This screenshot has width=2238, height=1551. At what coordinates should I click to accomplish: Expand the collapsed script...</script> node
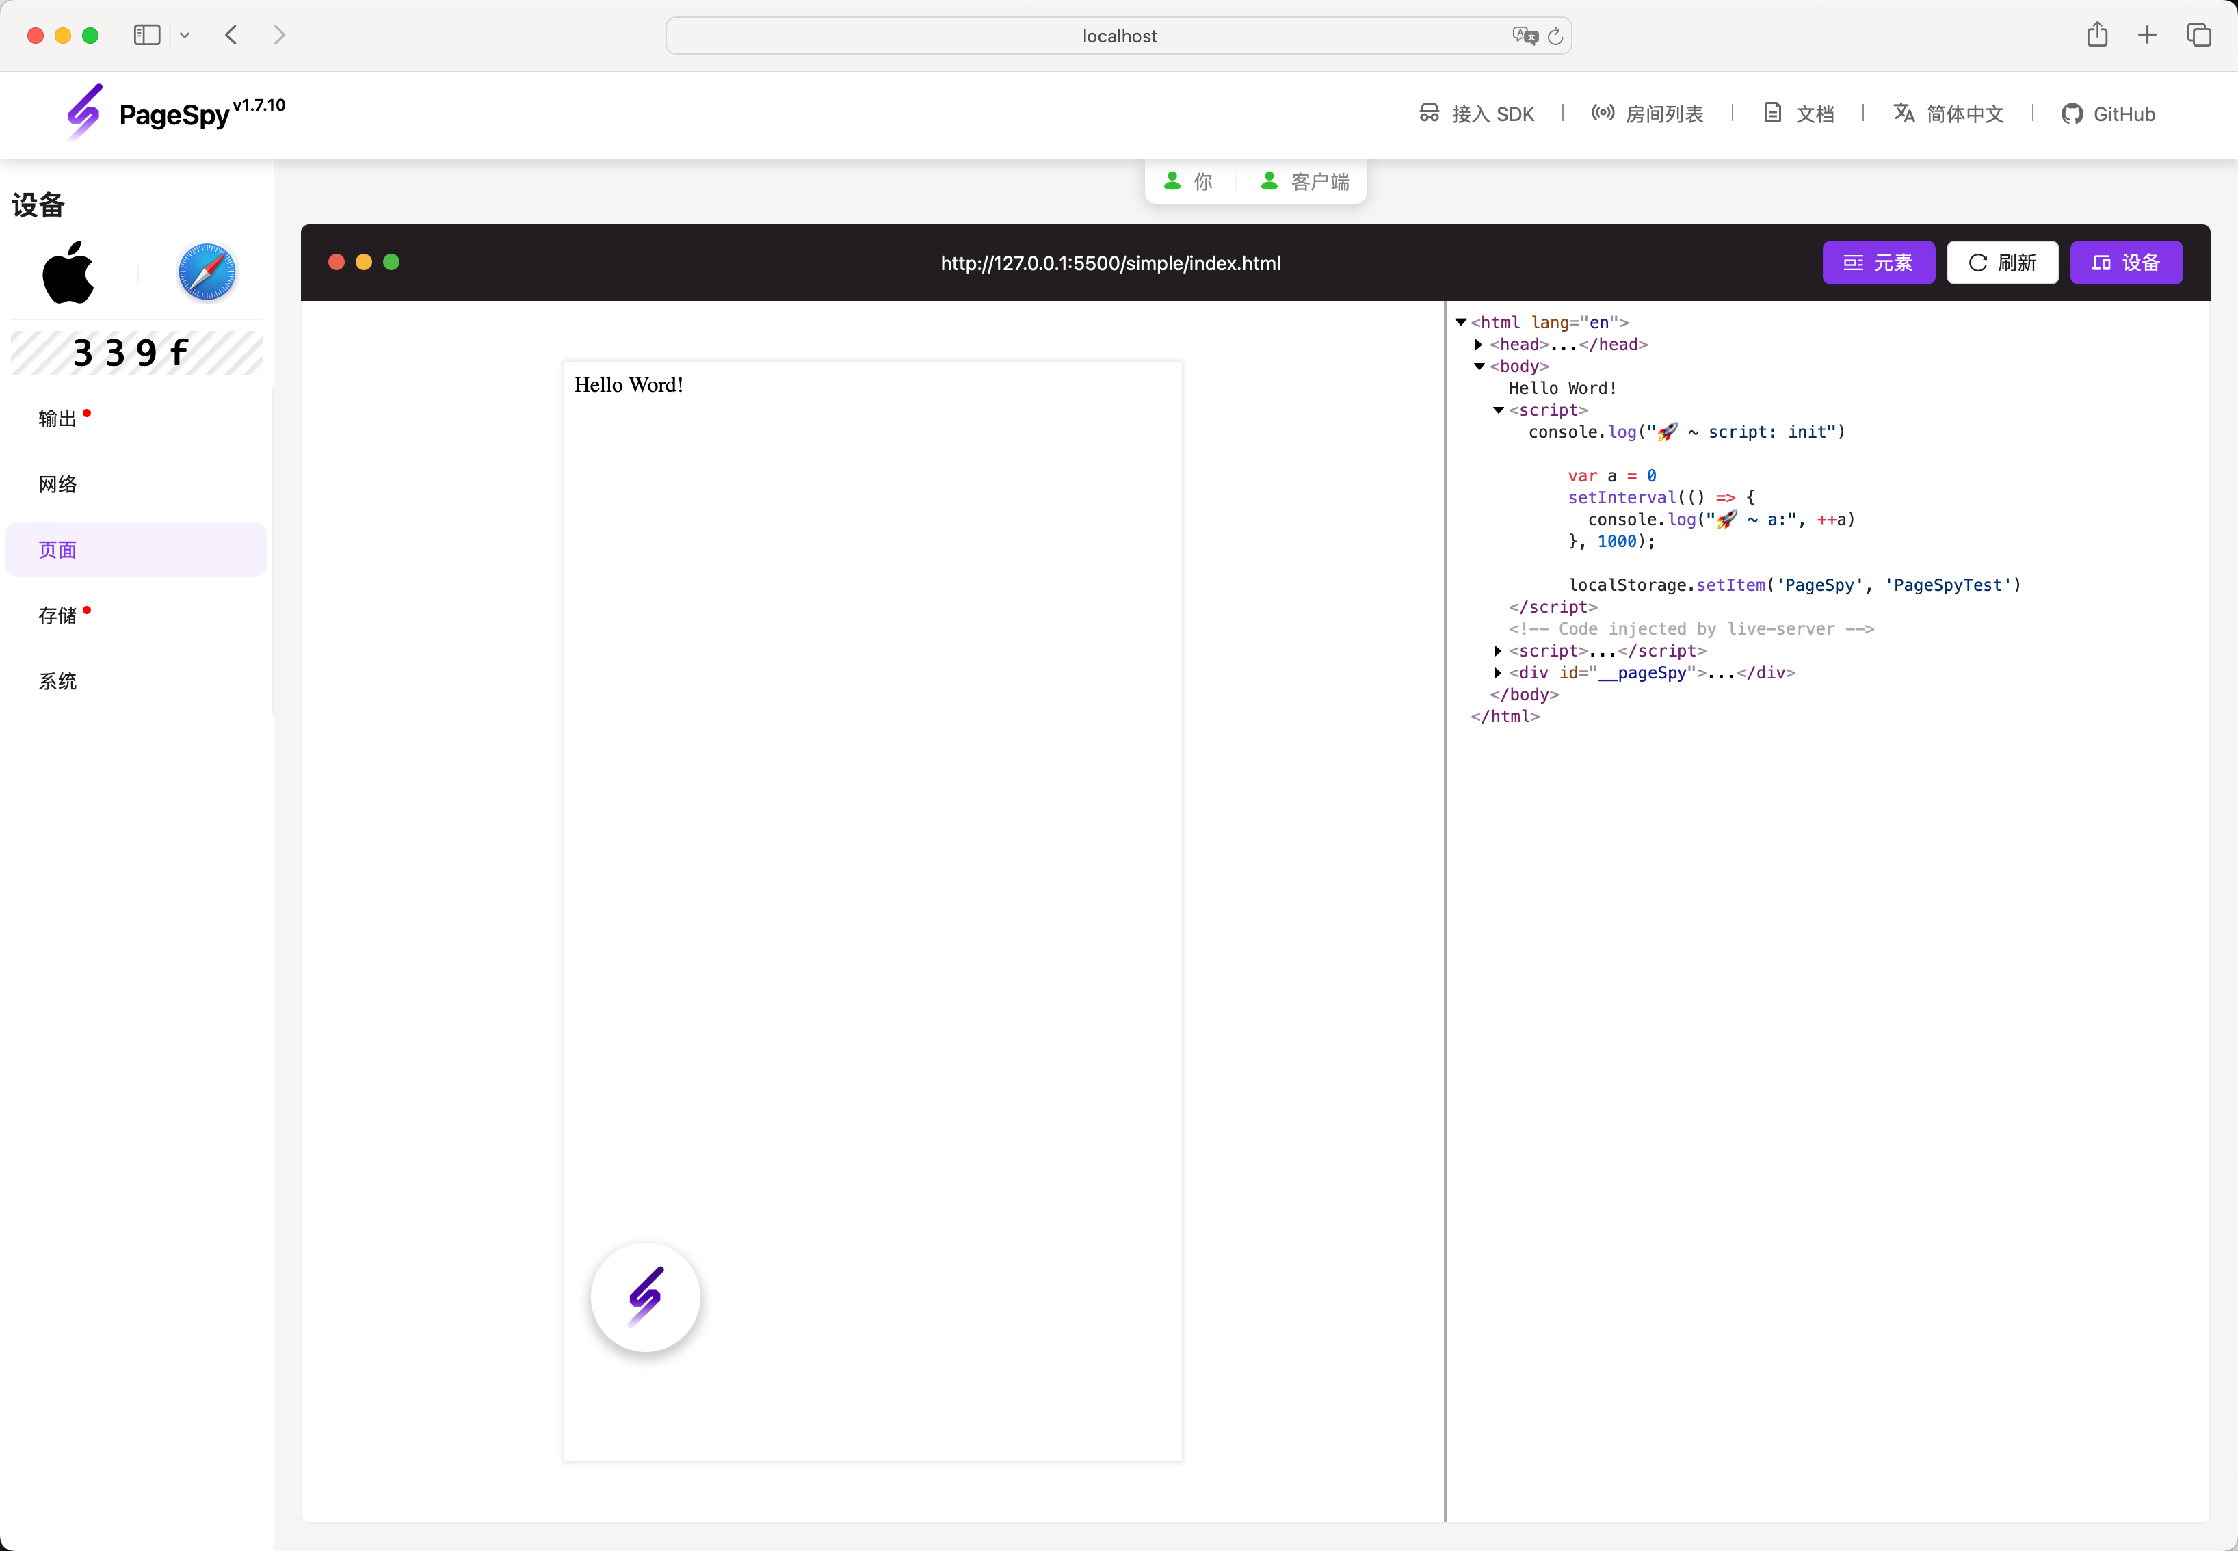[x=1497, y=651]
